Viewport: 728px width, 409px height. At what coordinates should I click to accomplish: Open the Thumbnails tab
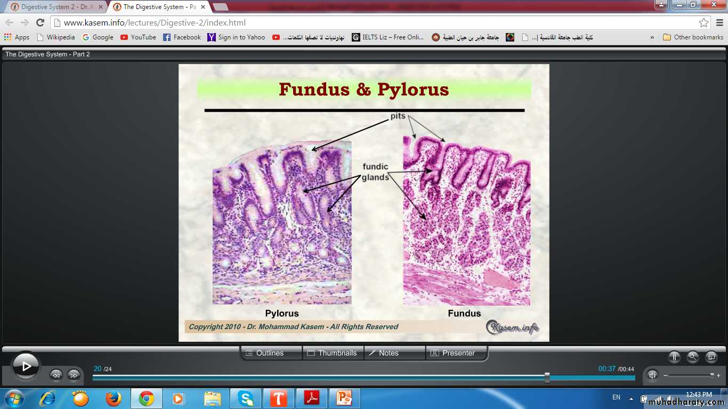333,353
